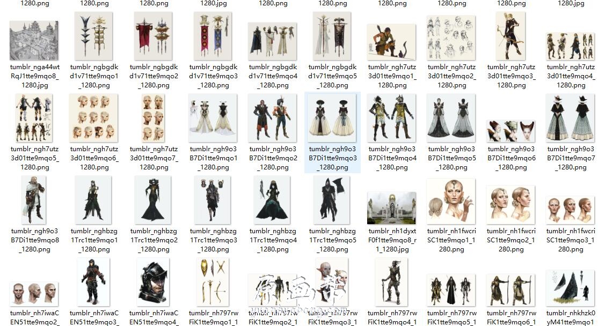Screen dimensions: 598x326
Task: Select the architecture sketch thumbnail tumblr_nga44wtRqJ1tte9mqo8
Action: (x=34, y=40)
